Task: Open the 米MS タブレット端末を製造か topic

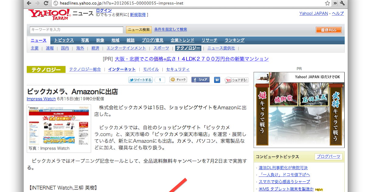Action: pos(286,189)
